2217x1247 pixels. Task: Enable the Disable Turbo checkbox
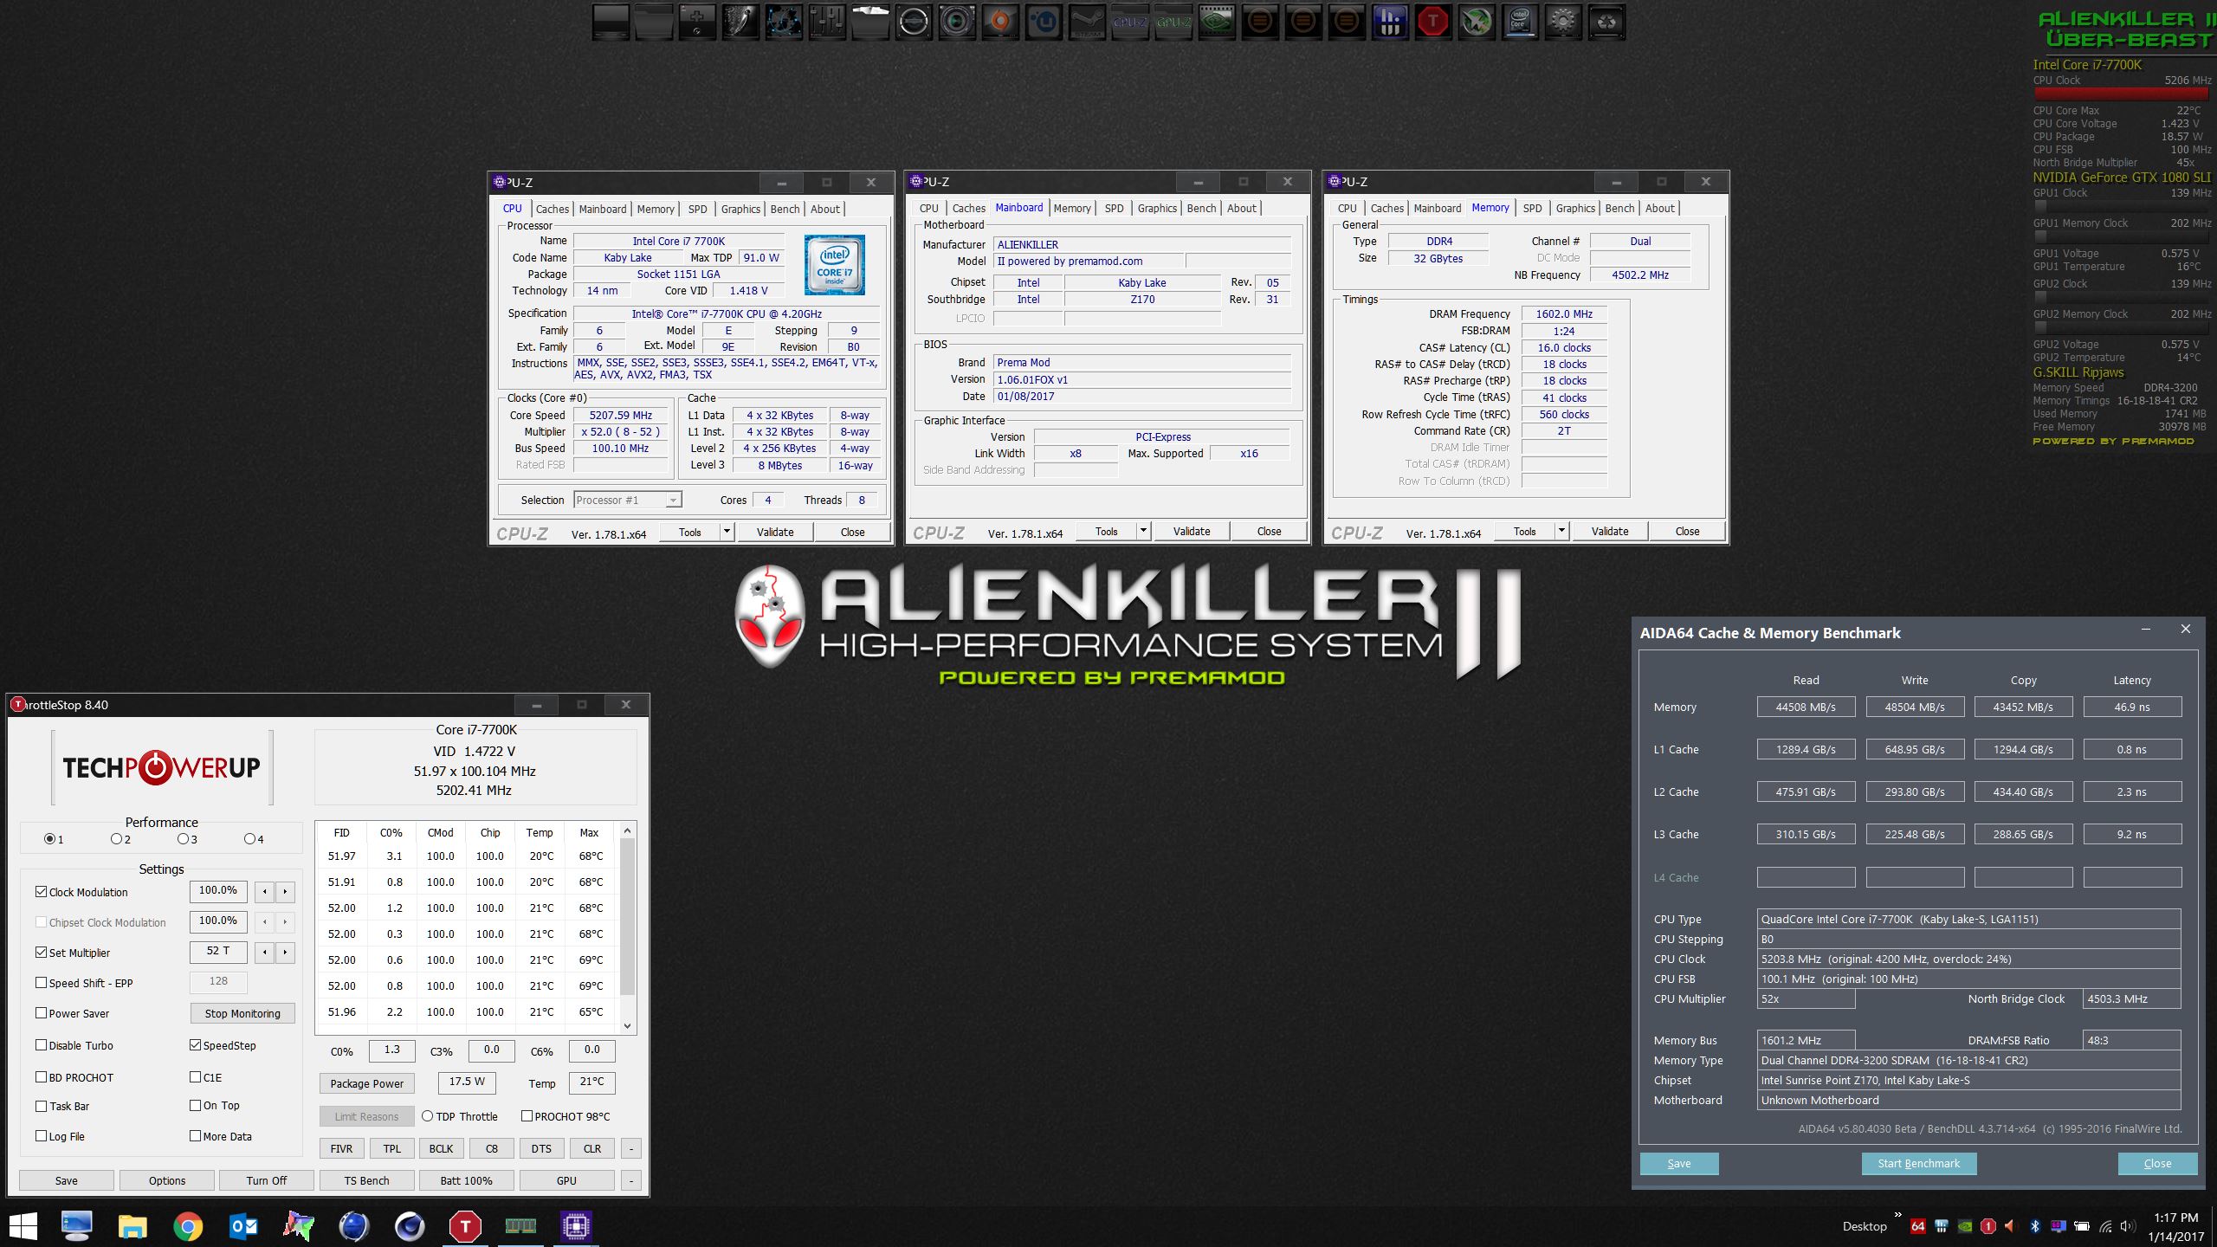[x=41, y=1045]
